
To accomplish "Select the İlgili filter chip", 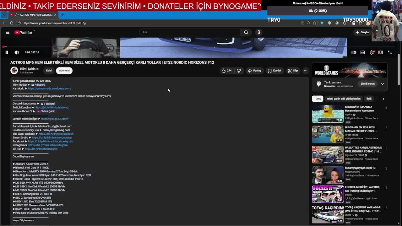I will (369, 99).
